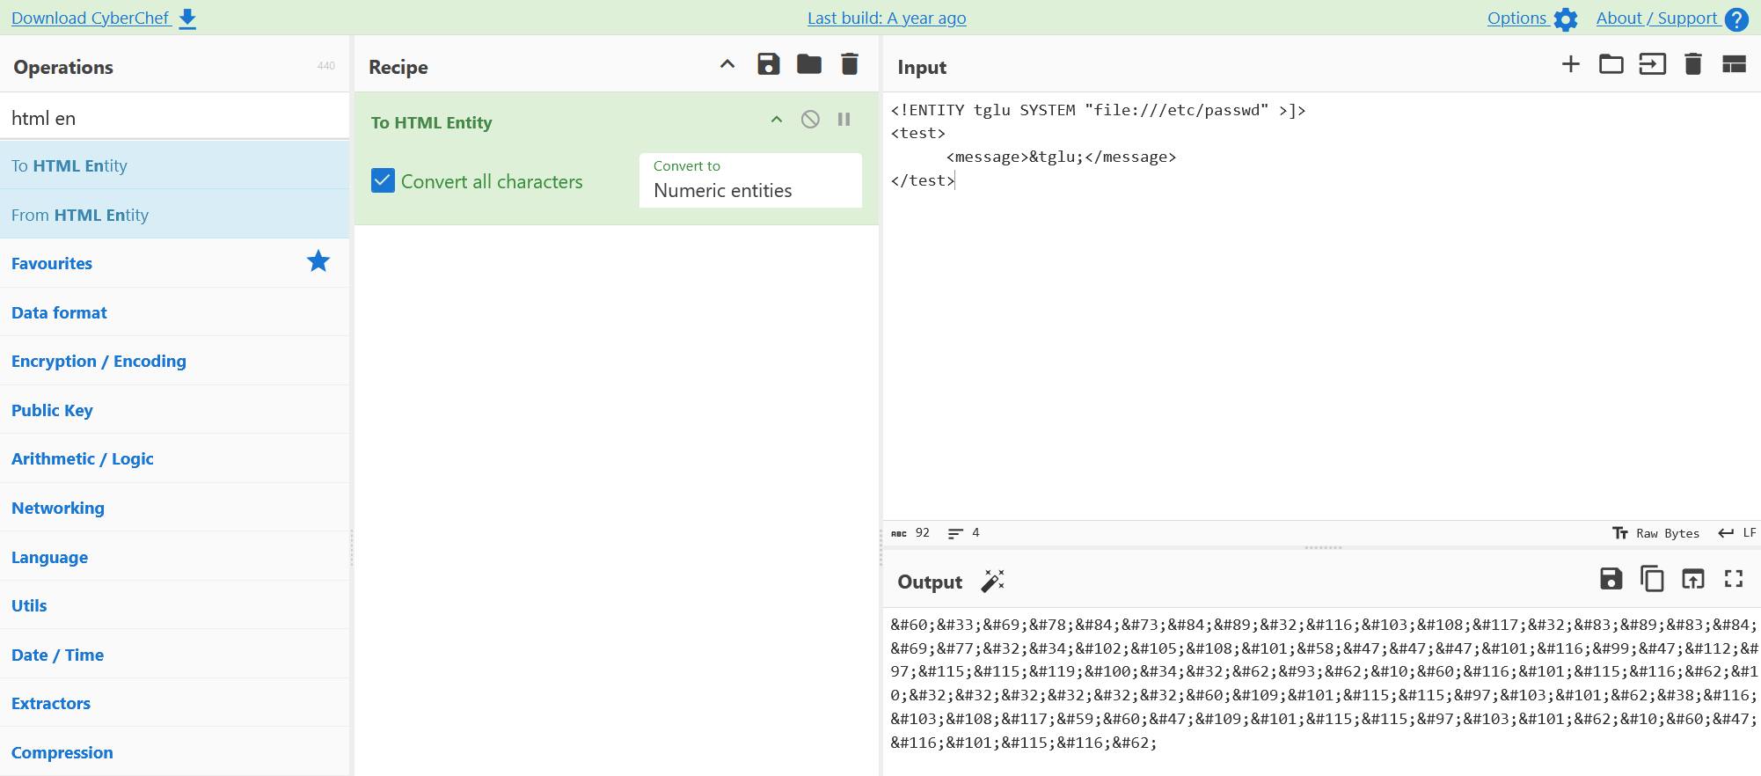Click the To HTML Entity recipe title
This screenshot has height=776, width=1761.
tap(431, 122)
